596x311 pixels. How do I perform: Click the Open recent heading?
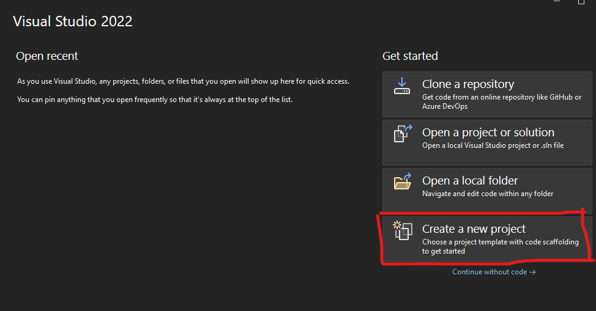click(47, 56)
